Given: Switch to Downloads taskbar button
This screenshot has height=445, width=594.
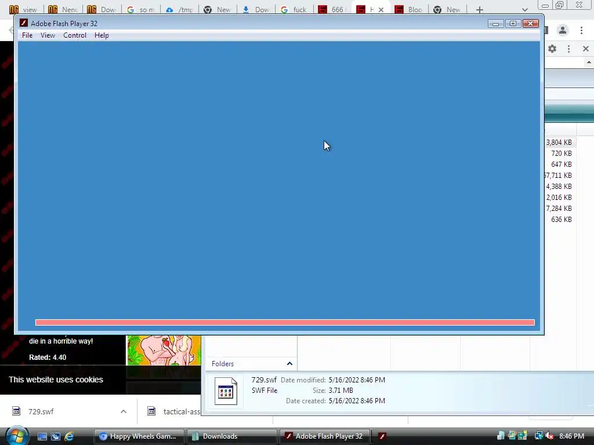Looking at the screenshot, I should pyautogui.click(x=231, y=436).
